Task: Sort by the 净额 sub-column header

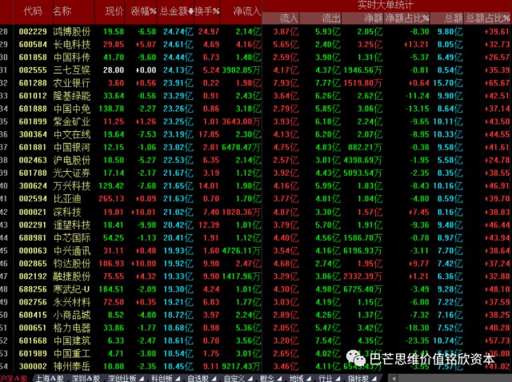Action: pos(374,18)
